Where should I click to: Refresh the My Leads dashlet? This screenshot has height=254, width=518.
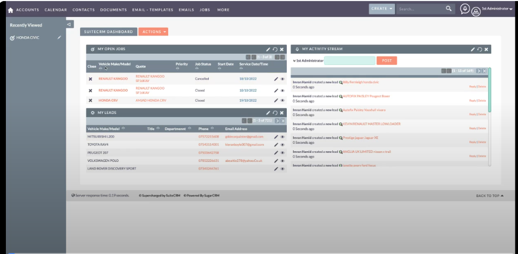point(275,113)
